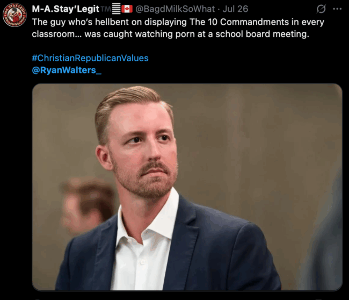The width and height of the screenshot is (349, 300).
Task: Click the small TM symbol after Stay'Legit
Action: (105, 9)
